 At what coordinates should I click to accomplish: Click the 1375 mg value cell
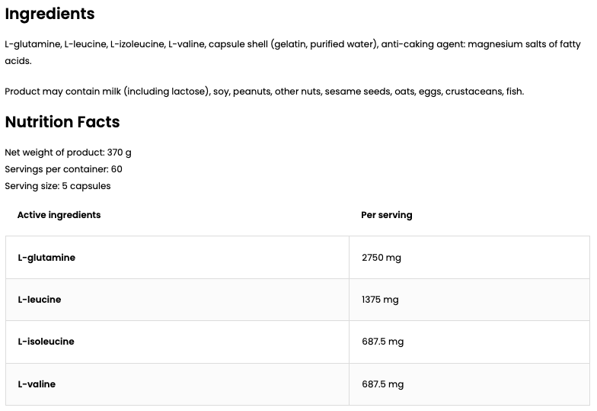tap(380, 300)
